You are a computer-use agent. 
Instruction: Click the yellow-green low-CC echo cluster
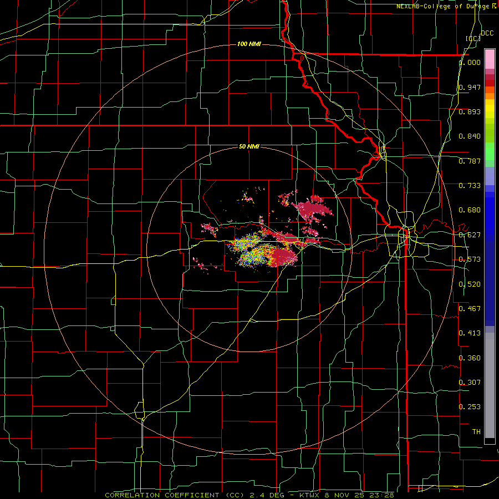[253, 251]
